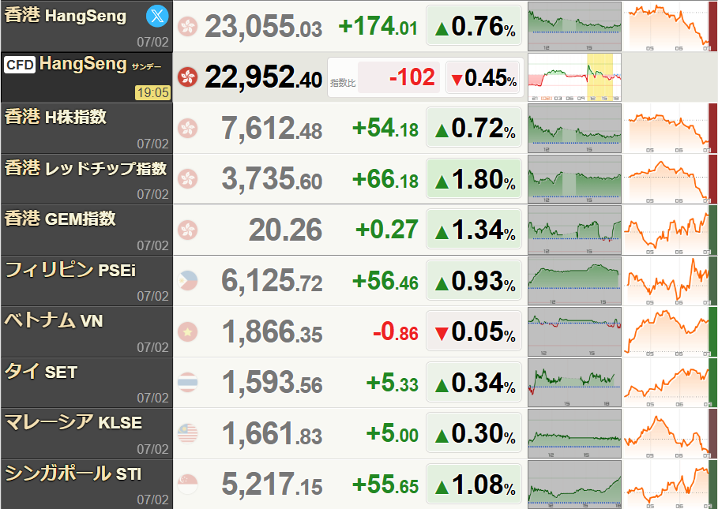Click the Malaysia flag icon
The image size is (718, 509).
coord(188,433)
